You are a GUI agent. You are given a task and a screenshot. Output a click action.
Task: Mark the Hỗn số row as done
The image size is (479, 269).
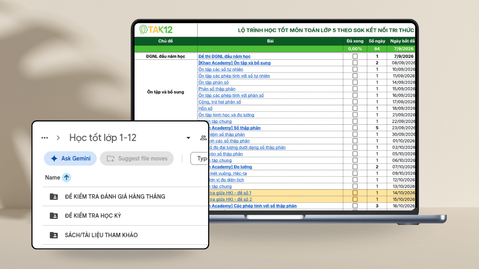coord(355,108)
